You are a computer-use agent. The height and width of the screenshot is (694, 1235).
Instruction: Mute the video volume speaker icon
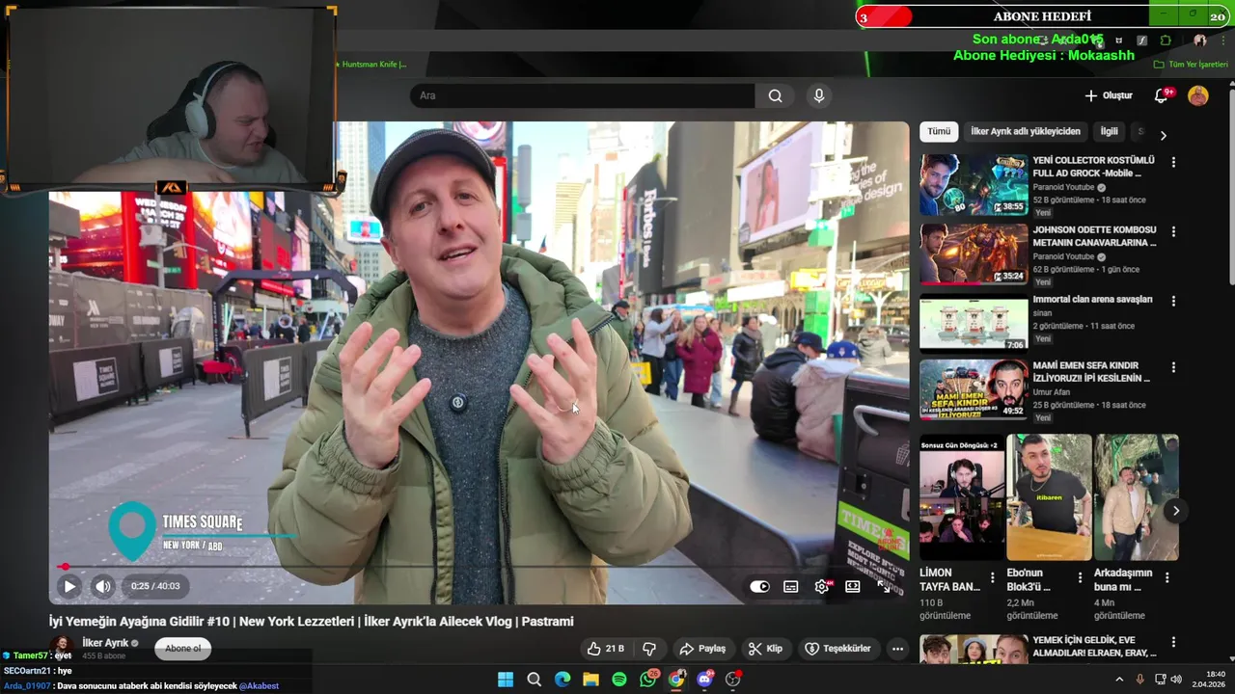tap(103, 586)
